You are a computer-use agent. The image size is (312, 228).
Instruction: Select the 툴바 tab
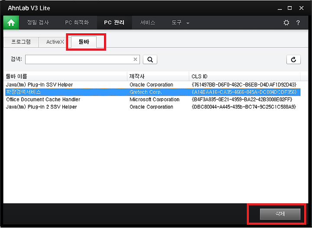(84, 42)
